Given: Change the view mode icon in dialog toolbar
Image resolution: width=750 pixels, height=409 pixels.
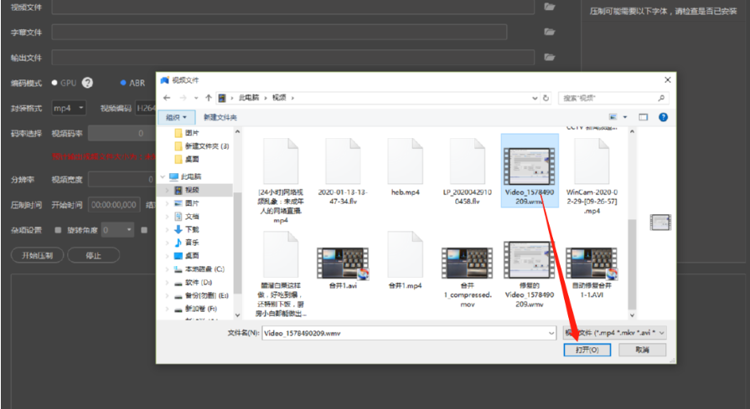Looking at the screenshot, I should tap(613, 117).
